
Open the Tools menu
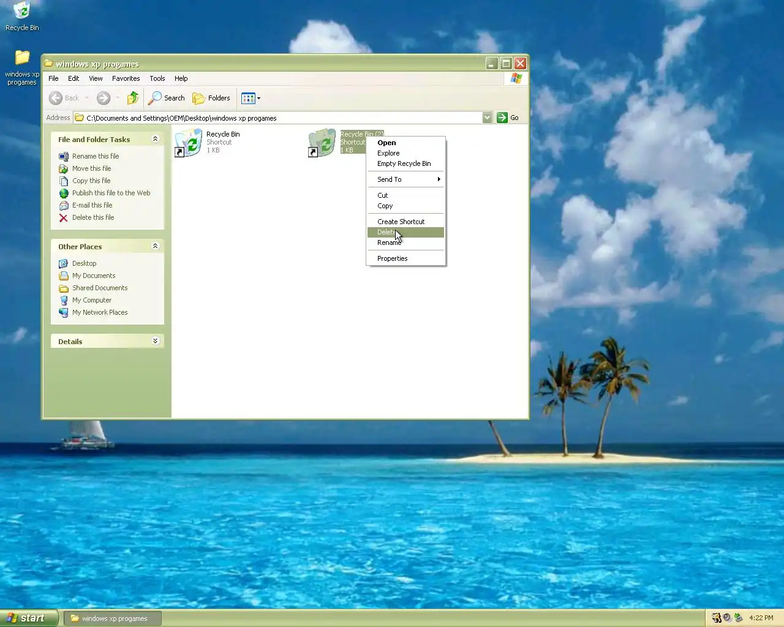[x=157, y=78]
